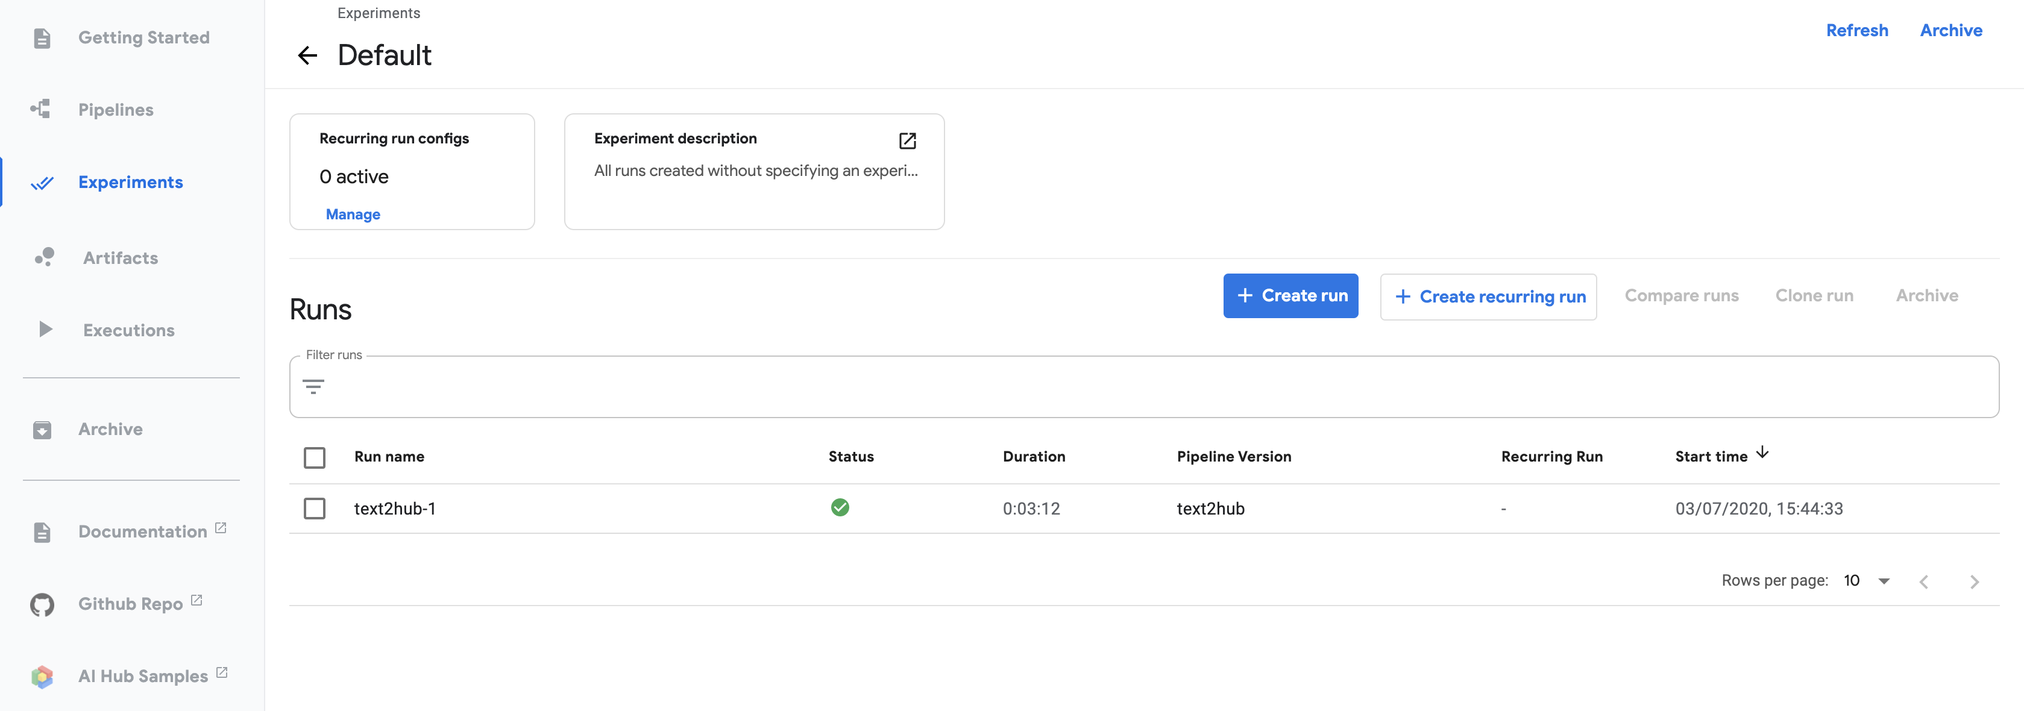Toggle the select-all runs checkbox
This screenshot has height=711, width=2024.
click(x=314, y=457)
